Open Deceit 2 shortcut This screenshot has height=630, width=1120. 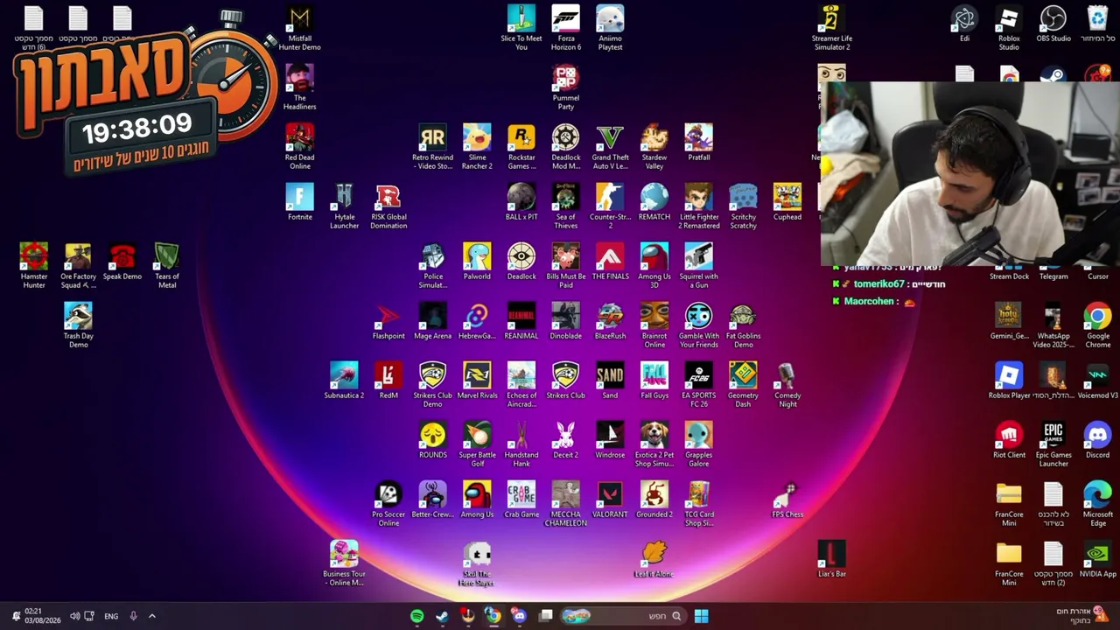(x=566, y=440)
